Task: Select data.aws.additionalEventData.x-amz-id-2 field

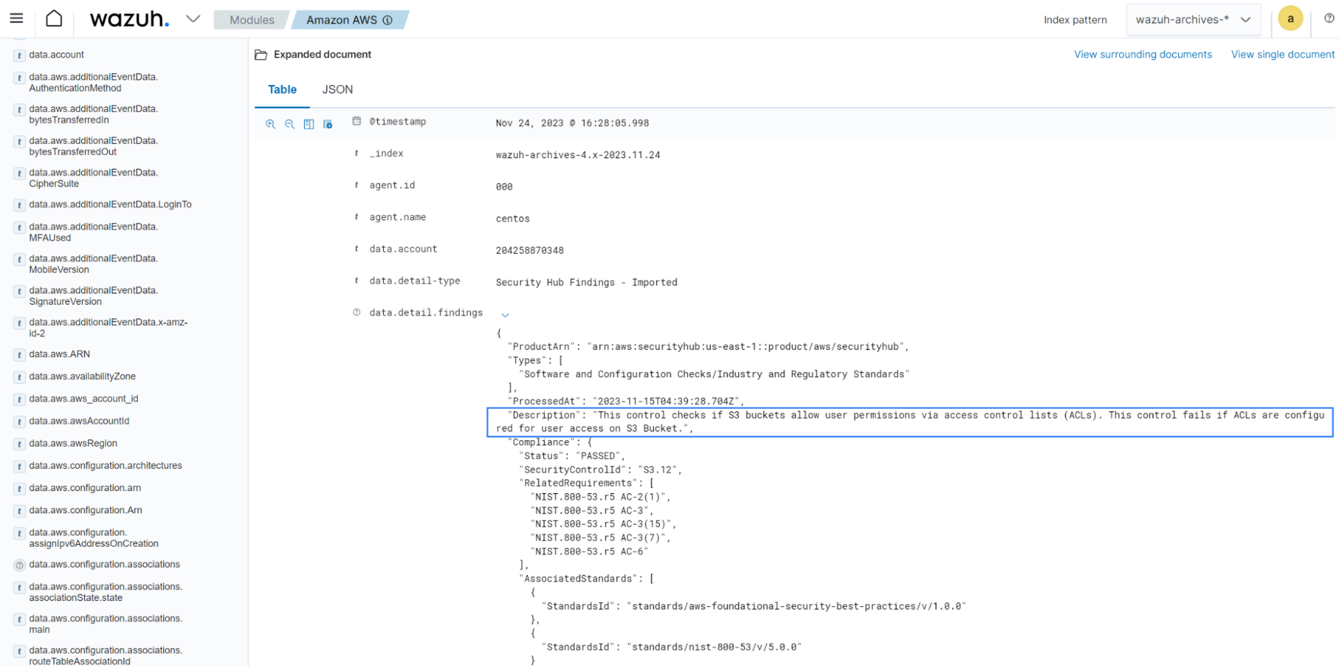Action: tap(108, 328)
